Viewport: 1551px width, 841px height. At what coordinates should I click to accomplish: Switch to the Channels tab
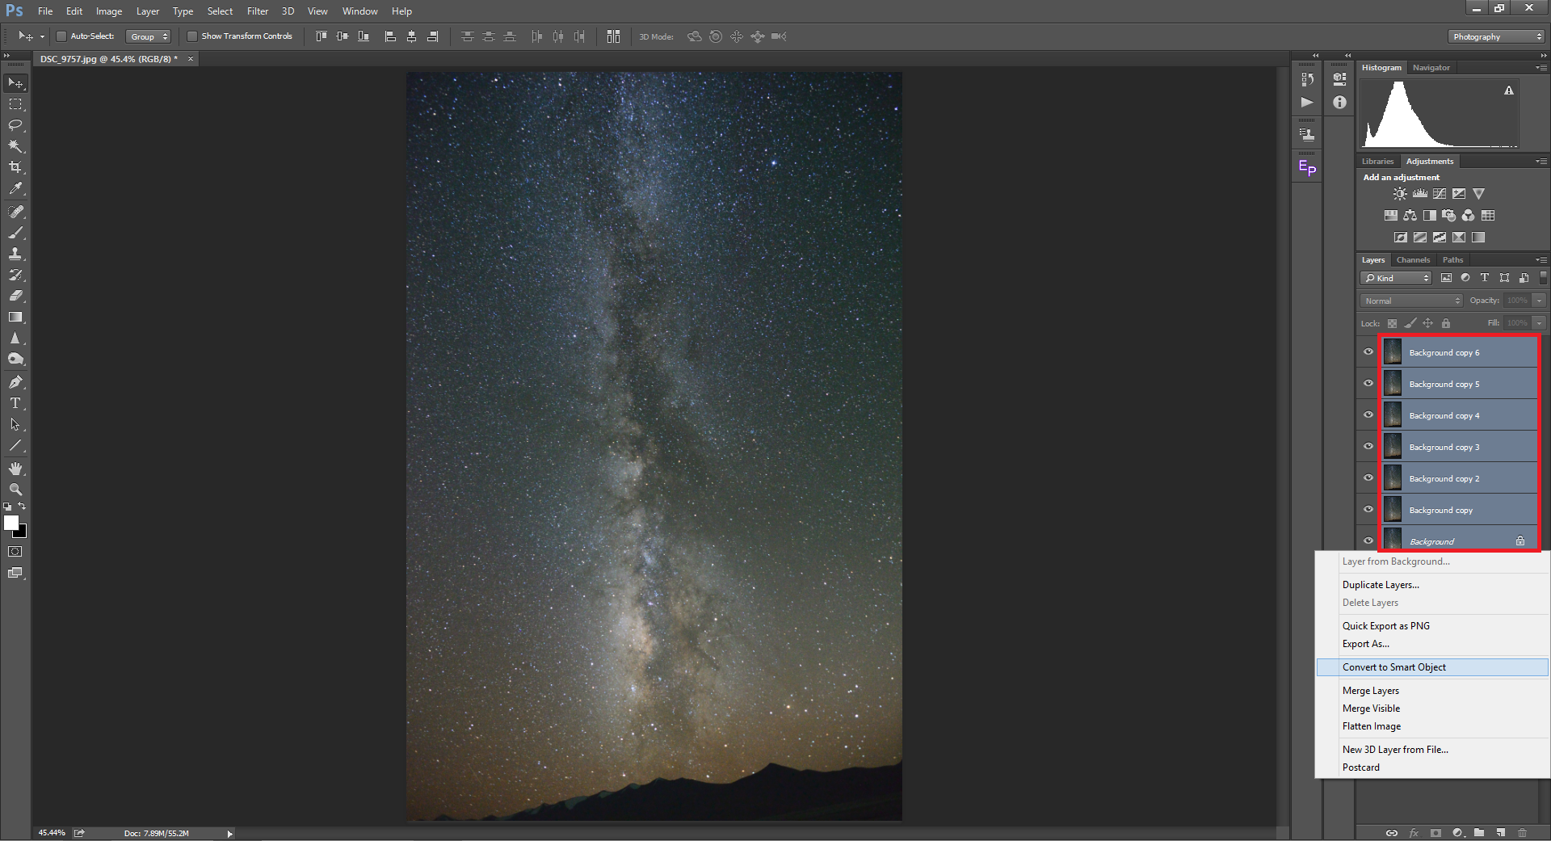tap(1413, 260)
